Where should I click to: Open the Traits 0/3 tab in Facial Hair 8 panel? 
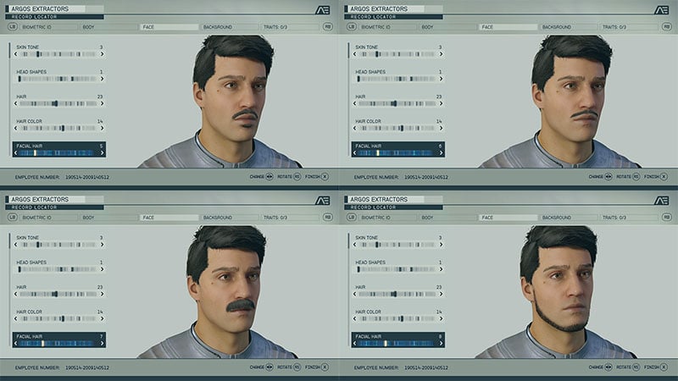628,218
